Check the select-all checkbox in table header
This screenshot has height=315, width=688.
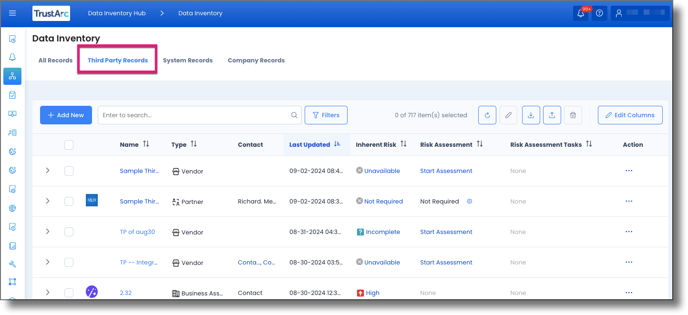click(69, 144)
